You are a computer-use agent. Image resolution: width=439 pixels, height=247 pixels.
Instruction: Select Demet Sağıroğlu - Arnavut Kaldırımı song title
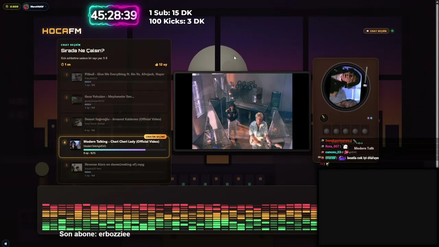(123, 119)
